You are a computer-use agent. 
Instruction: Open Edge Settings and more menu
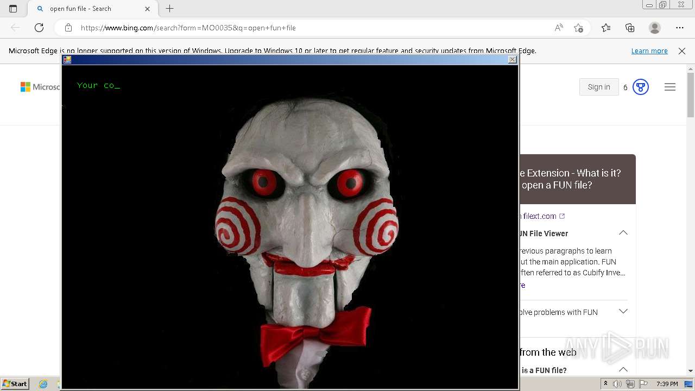point(680,28)
